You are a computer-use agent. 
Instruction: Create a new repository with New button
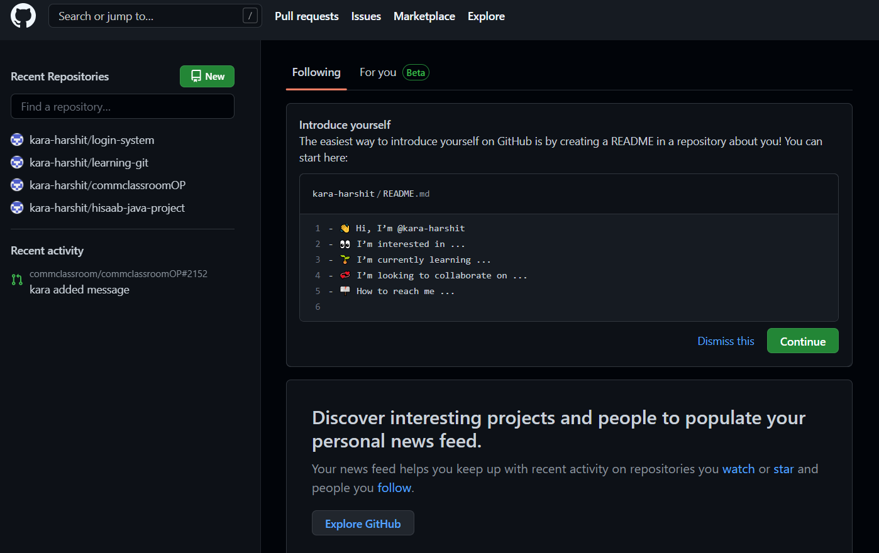(207, 76)
